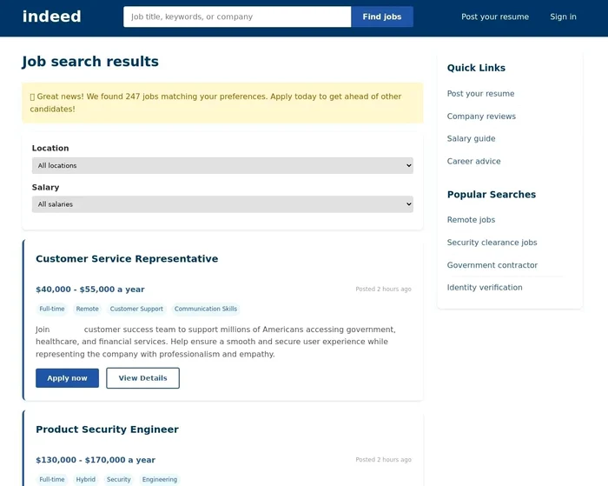608x486 pixels.
Task: Click Sign in link
Action: point(563,17)
